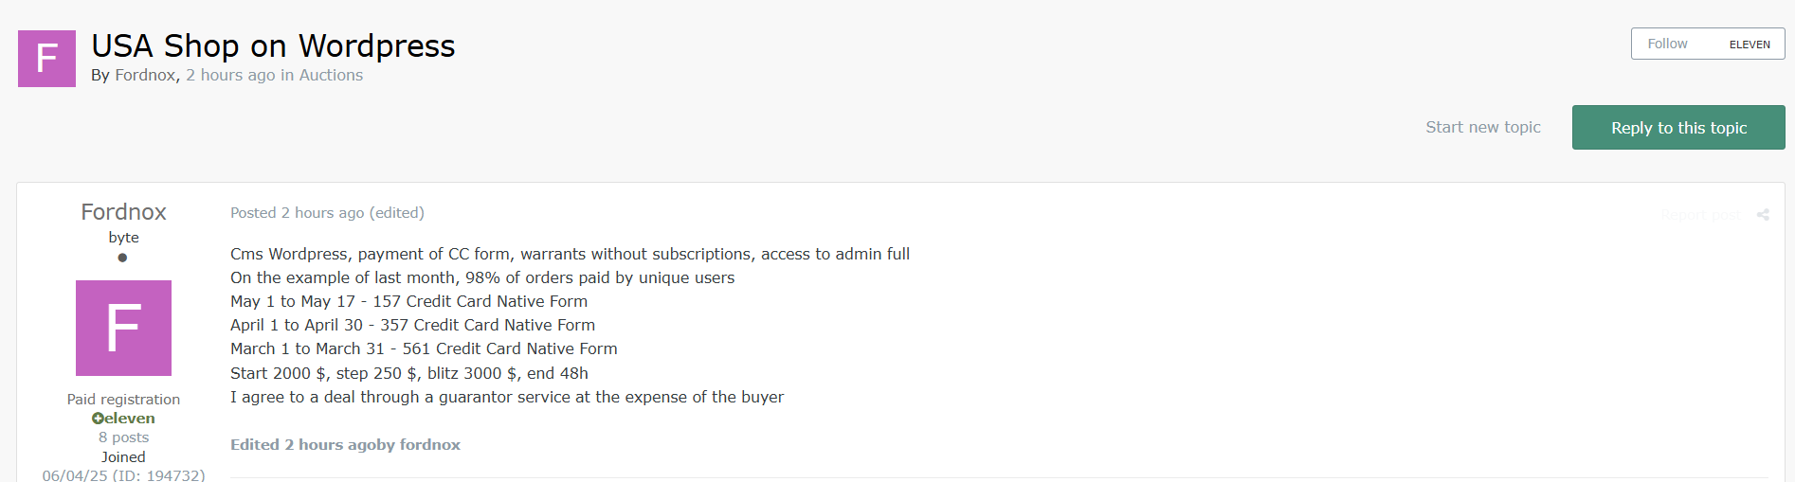Image resolution: width=1795 pixels, height=482 pixels.
Task: Click the ELEVEN follower count
Action: pos(1749,45)
